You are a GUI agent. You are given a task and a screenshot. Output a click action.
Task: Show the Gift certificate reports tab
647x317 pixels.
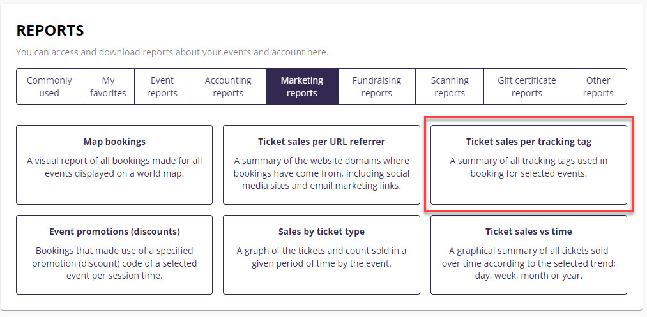[x=527, y=87]
